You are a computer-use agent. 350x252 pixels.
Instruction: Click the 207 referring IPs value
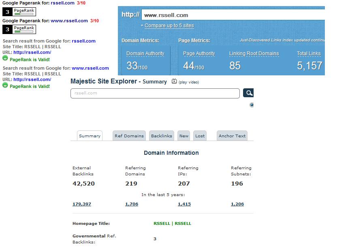point(184,184)
